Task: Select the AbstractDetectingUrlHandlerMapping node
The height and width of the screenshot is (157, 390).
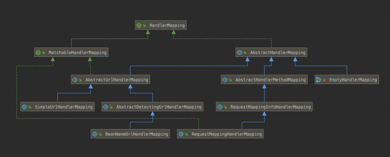Action: point(158,107)
